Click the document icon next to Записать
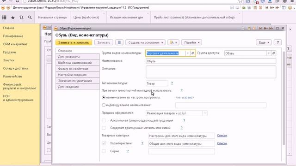Image resolution: width=296 pixels, height=166 pixels. [119, 42]
